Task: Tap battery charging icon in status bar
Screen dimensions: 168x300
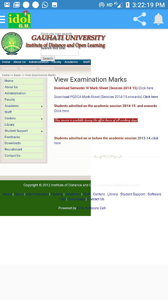Action: [x=128, y=5]
